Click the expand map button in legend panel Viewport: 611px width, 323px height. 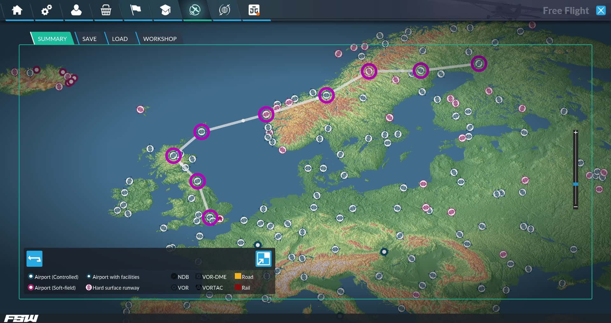pos(263,259)
